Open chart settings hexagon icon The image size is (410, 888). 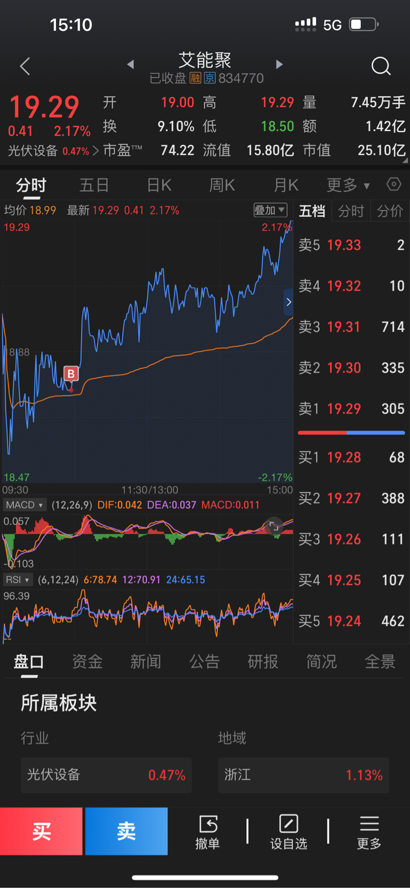coord(393,184)
